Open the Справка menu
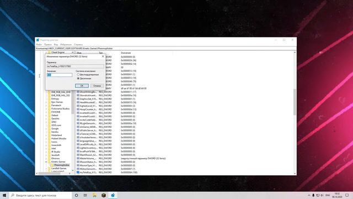 click(x=78, y=45)
